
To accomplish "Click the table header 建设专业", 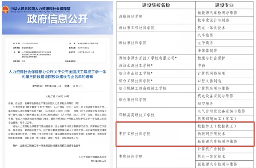I will (224, 5).
